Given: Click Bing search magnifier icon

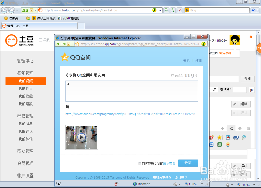Looking at the screenshot, I should tap(253, 10).
